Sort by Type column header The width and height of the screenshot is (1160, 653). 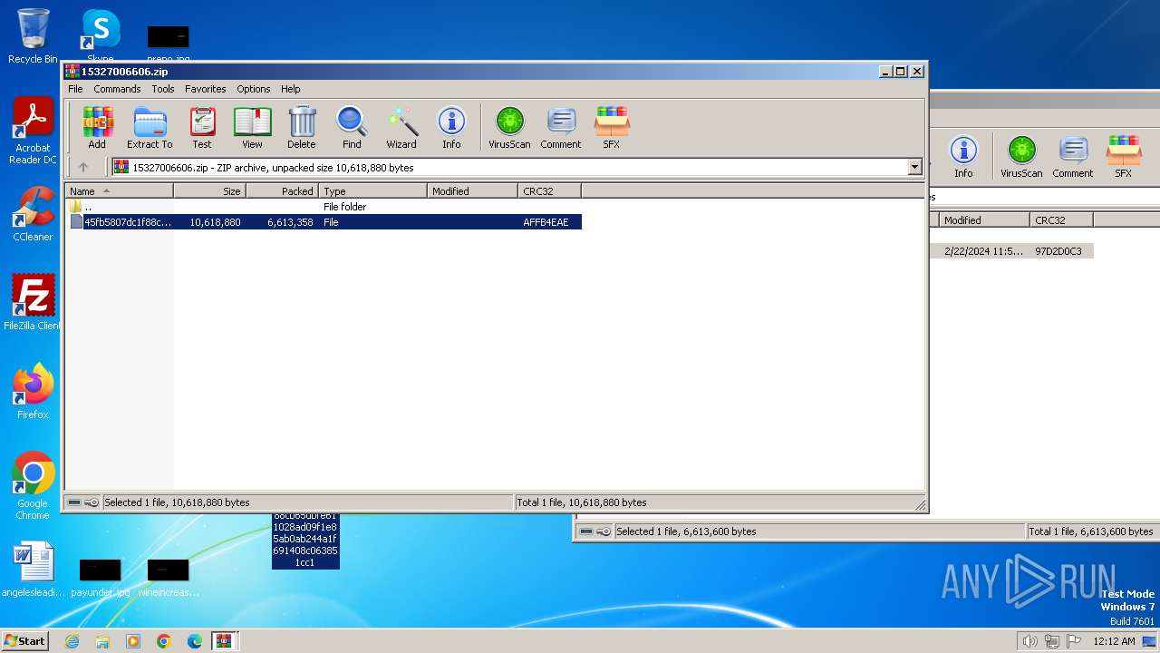[x=372, y=191]
